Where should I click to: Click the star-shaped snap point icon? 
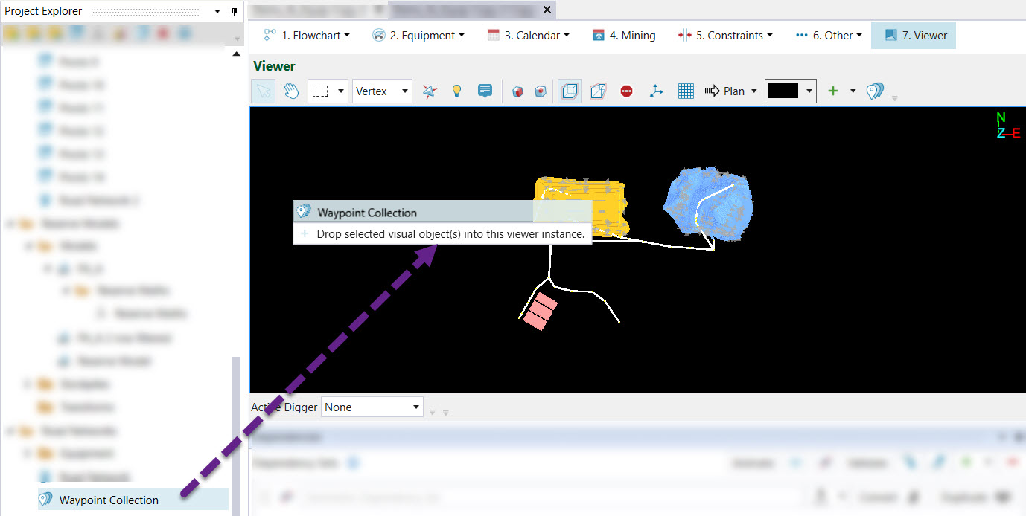[x=430, y=91]
